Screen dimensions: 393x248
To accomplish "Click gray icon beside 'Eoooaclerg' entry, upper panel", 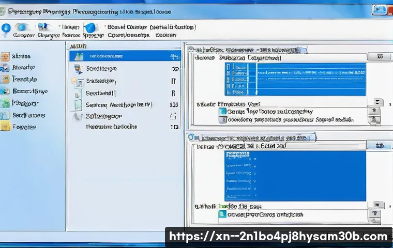I will click(222, 119).
